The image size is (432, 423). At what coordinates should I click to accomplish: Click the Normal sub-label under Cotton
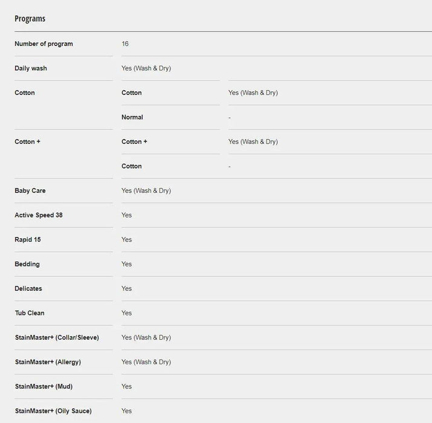(132, 117)
